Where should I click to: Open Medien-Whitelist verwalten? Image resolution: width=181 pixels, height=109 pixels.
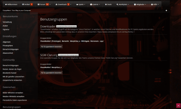click(x=14, y=96)
